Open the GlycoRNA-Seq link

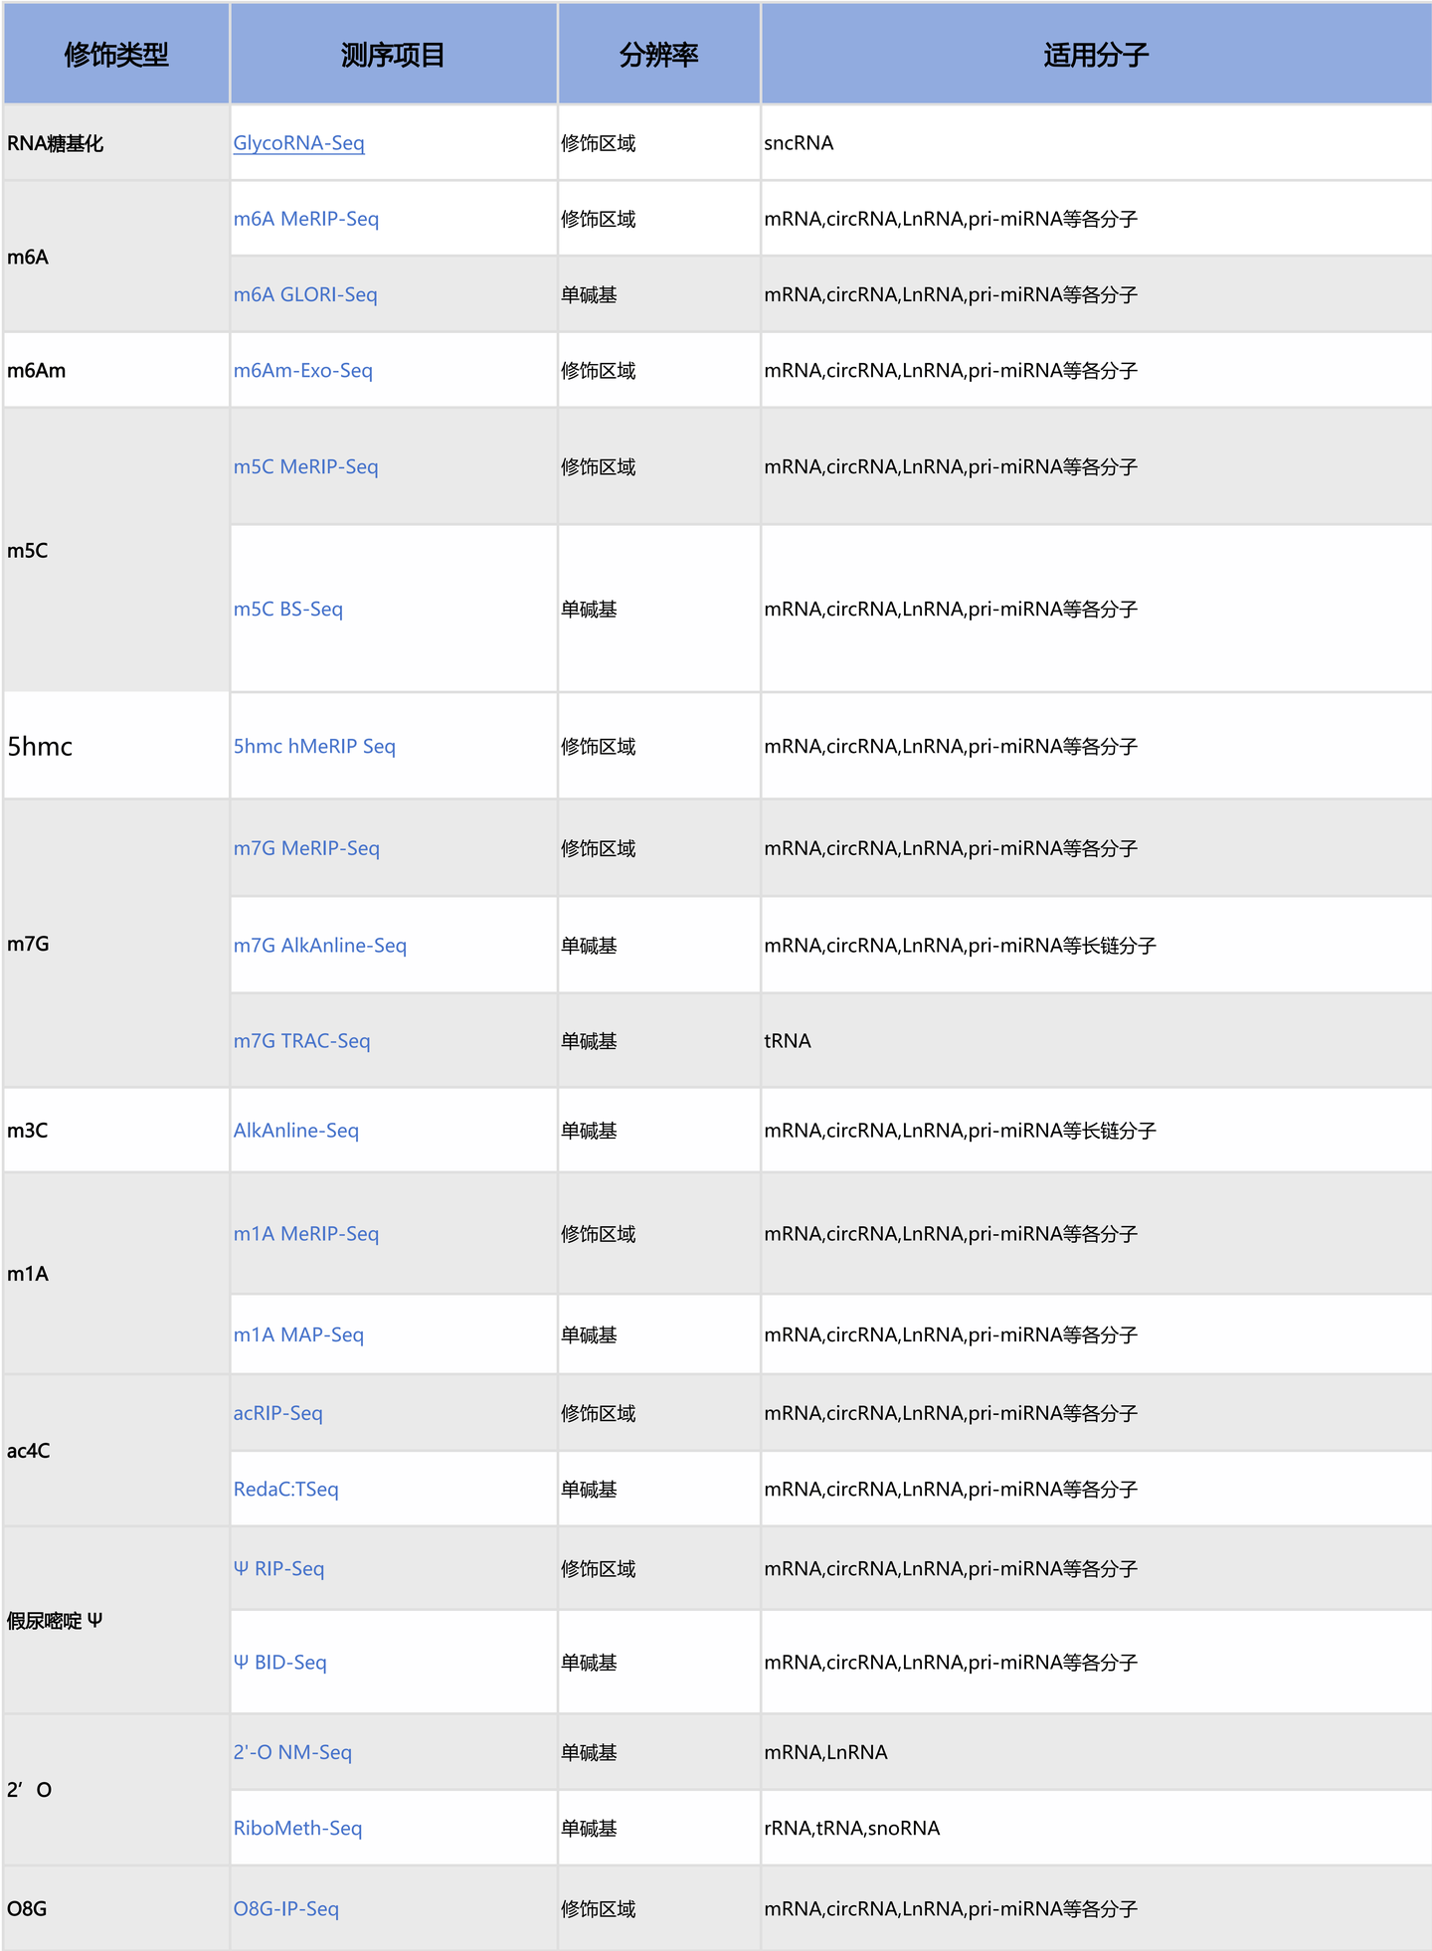tap(298, 143)
